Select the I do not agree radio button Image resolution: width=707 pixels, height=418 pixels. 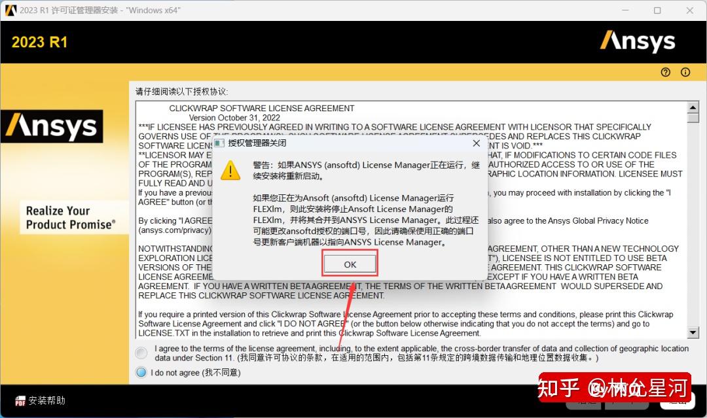tap(141, 372)
